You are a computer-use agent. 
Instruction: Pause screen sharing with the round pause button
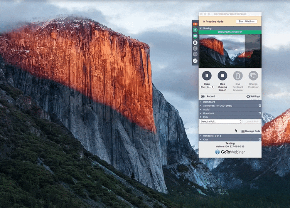(x=207, y=76)
